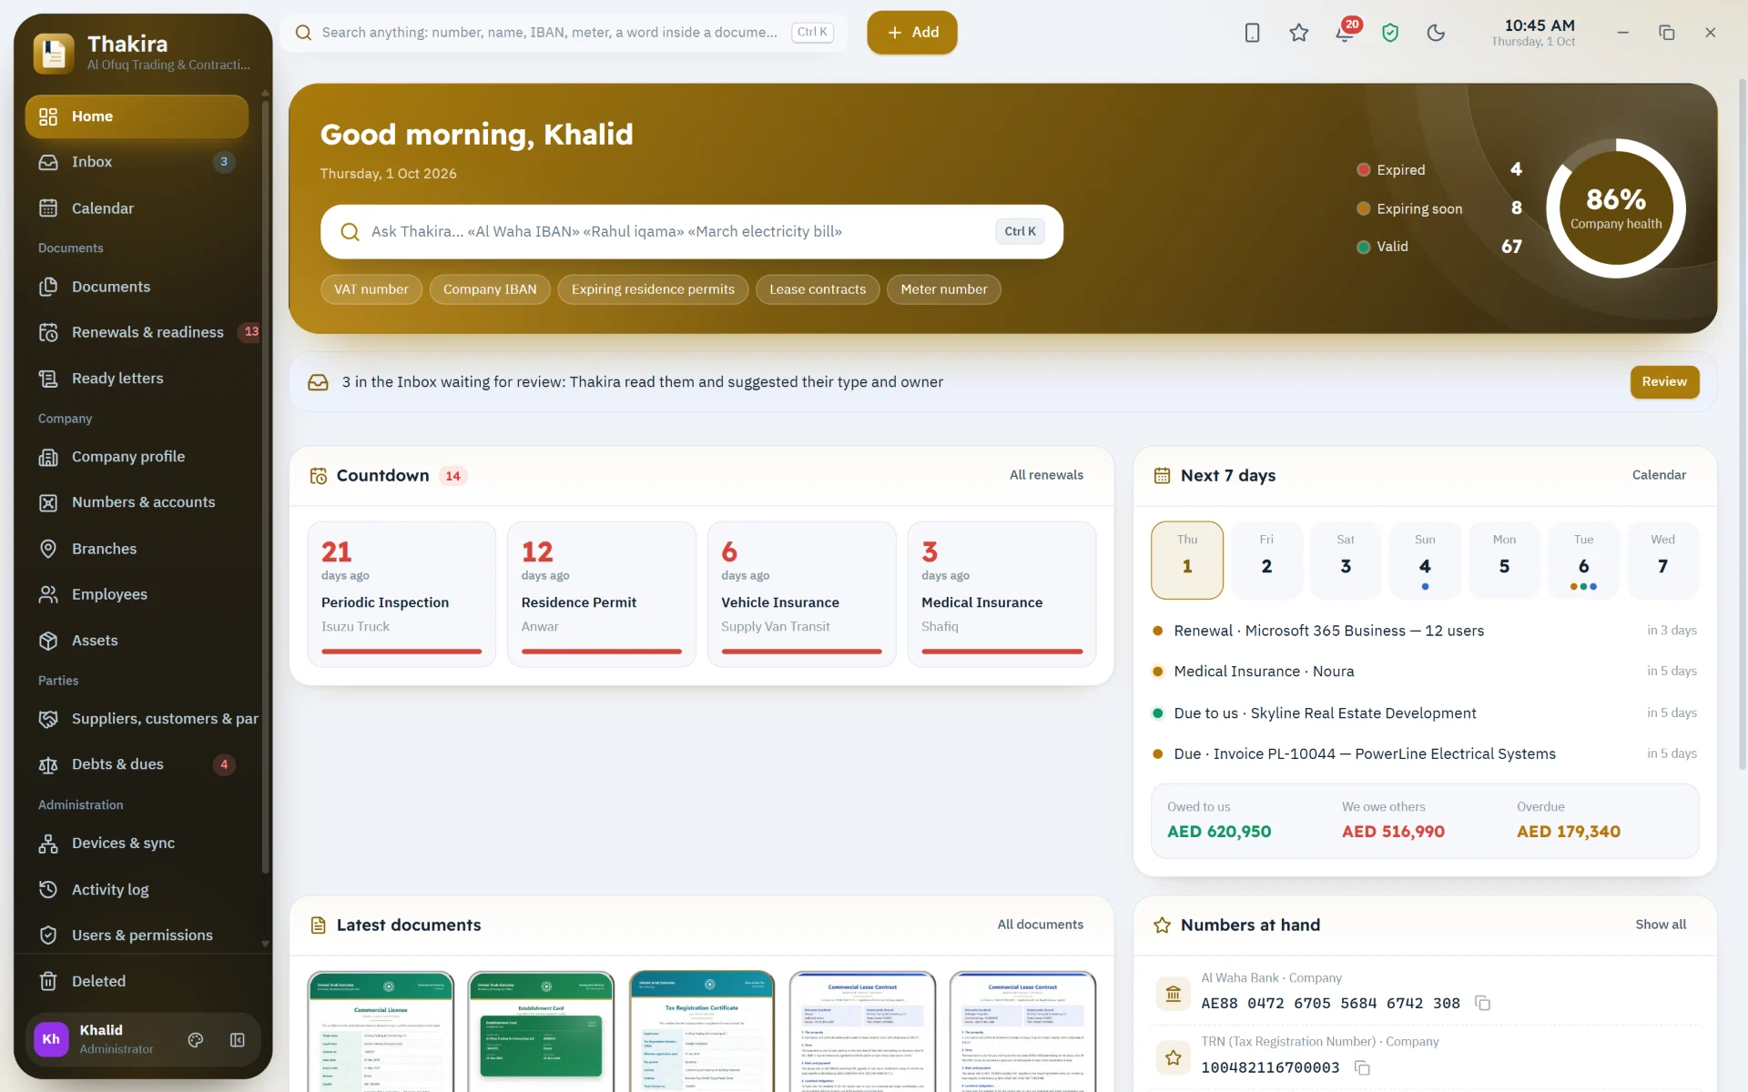Open Deleted items in sidebar
The width and height of the screenshot is (1748, 1092).
(x=137, y=981)
